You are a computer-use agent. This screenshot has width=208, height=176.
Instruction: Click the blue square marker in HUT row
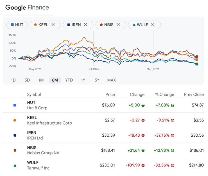15,105
